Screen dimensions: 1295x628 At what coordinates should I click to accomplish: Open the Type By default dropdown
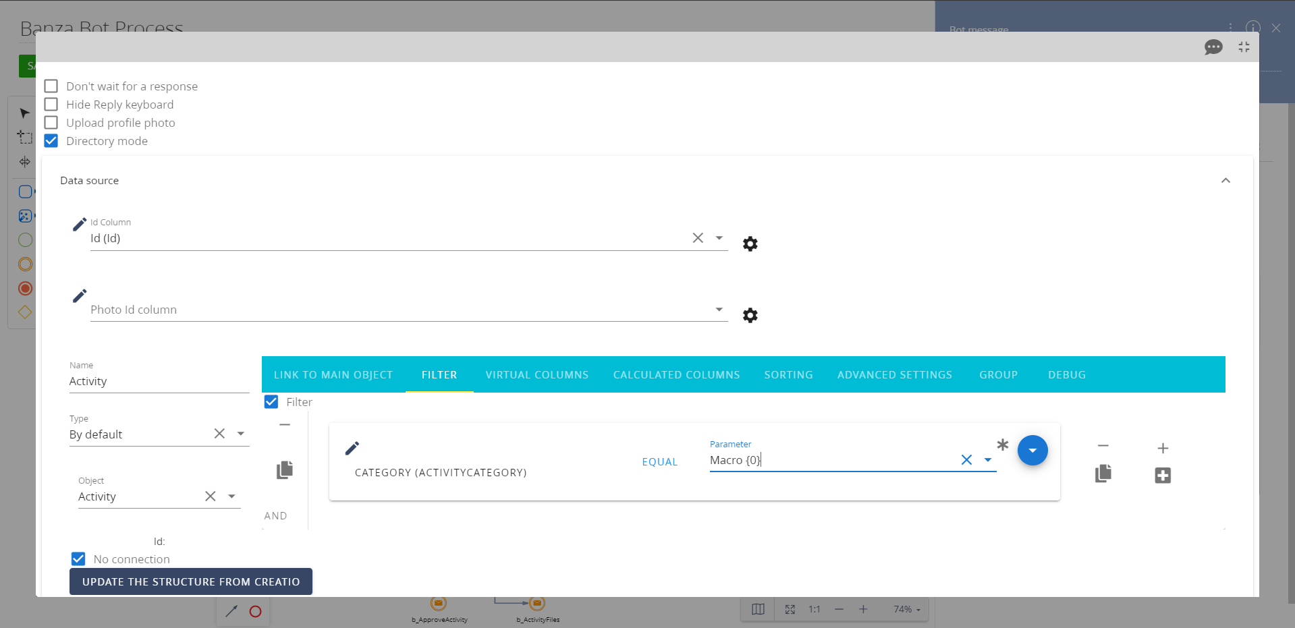[241, 434]
